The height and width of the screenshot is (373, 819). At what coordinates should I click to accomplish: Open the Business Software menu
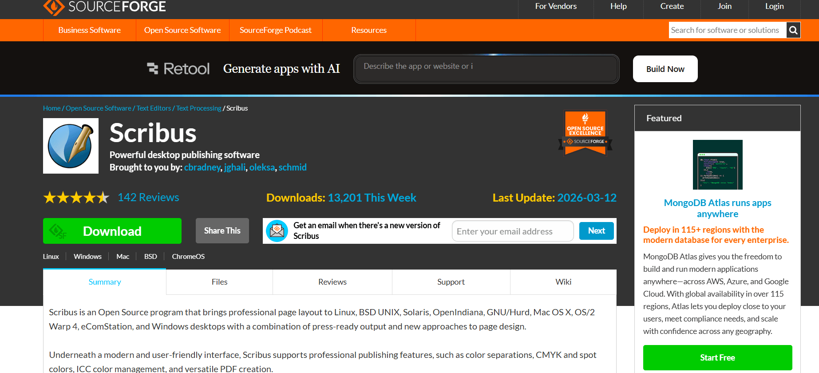(x=90, y=30)
